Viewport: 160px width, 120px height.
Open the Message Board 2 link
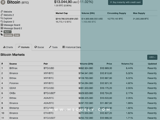13,28
